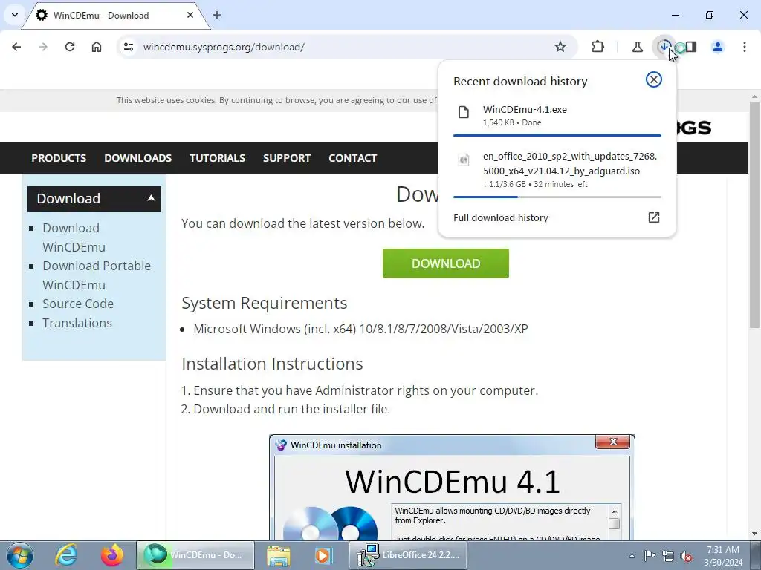This screenshot has width=761, height=570.
Task: Click the Full download history link
Action: pos(500,217)
